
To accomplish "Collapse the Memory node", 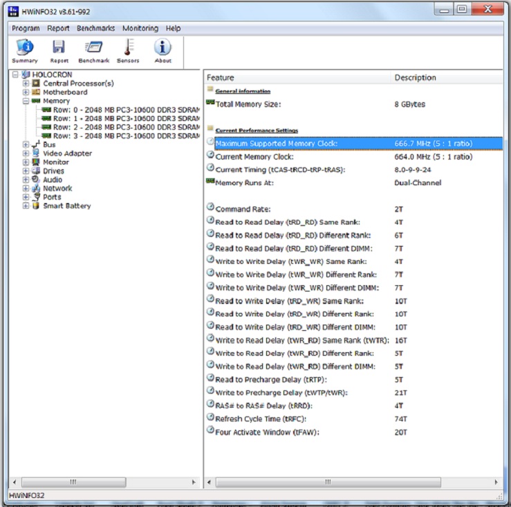I will pyautogui.click(x=26, y=101).
